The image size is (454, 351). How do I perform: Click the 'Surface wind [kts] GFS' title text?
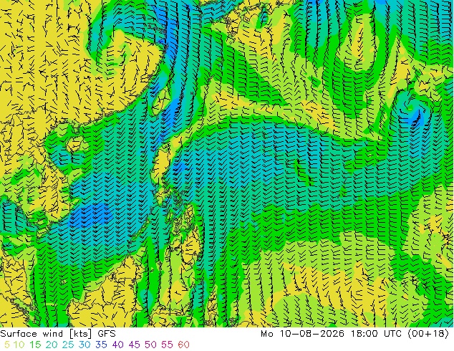click(58, 334)
